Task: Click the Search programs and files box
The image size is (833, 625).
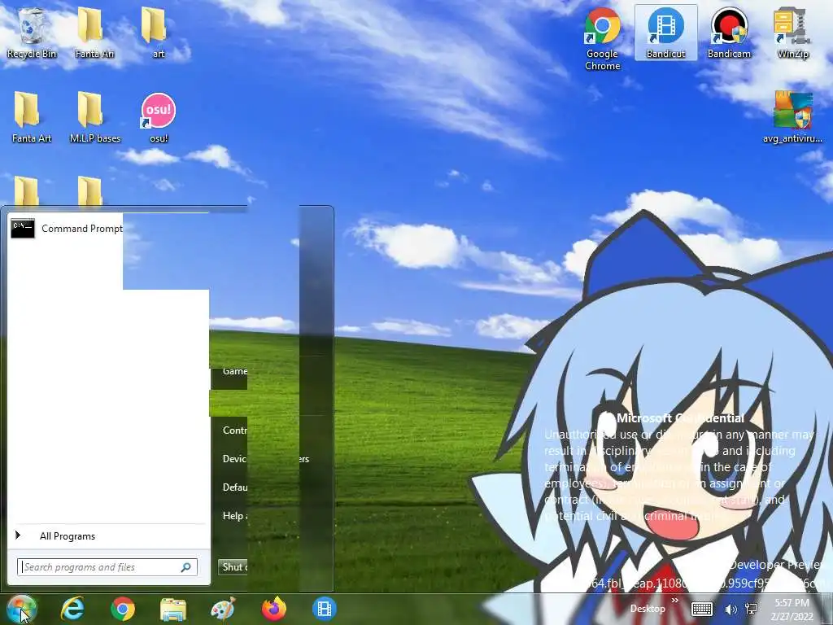Action: (107, 567)
